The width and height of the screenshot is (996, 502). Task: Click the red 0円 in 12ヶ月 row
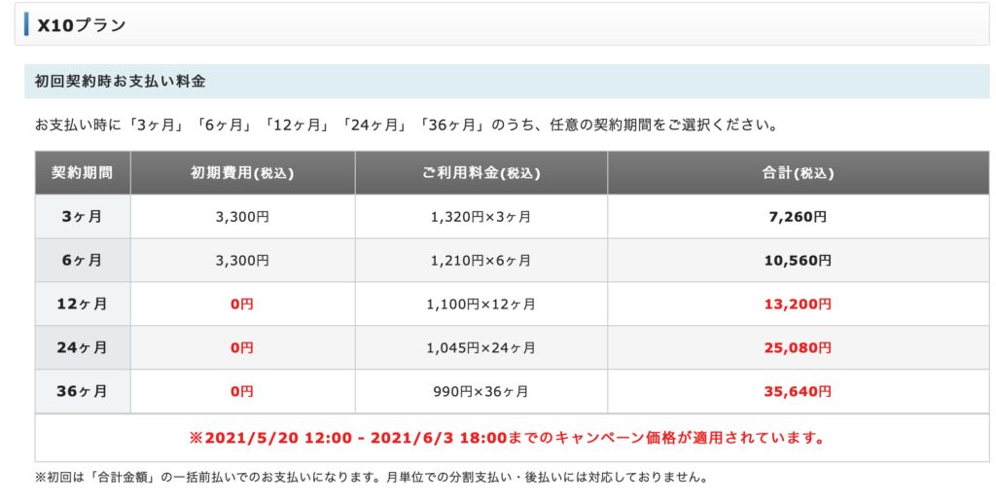click(x=242, y=305)
